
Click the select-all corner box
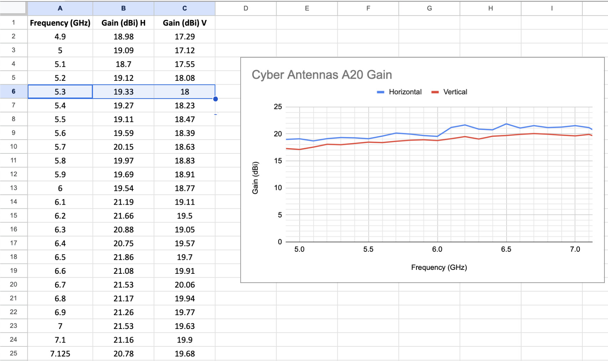coord(14,8)
